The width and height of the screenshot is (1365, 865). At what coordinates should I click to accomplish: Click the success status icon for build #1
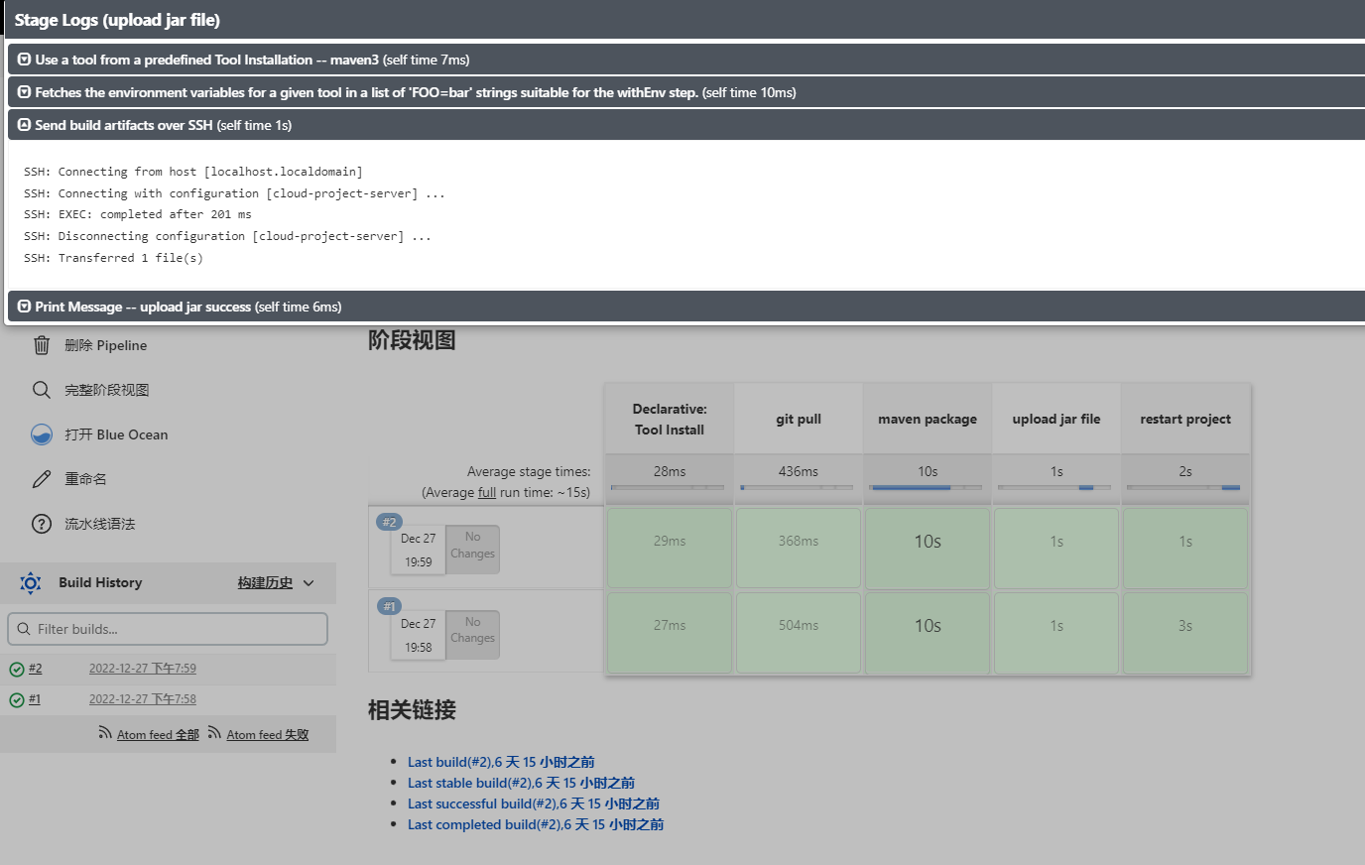17,700
